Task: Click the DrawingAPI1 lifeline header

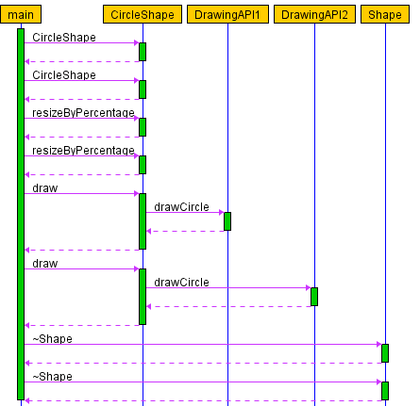Action: (x=227, y=14)
